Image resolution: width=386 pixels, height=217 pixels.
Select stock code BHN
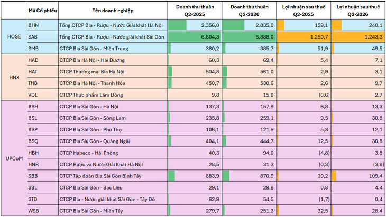coord(33,25)
